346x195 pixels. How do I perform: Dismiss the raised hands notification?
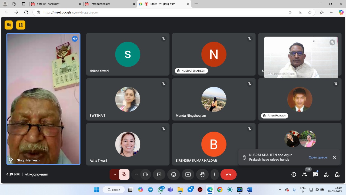[x=334, y=157]
